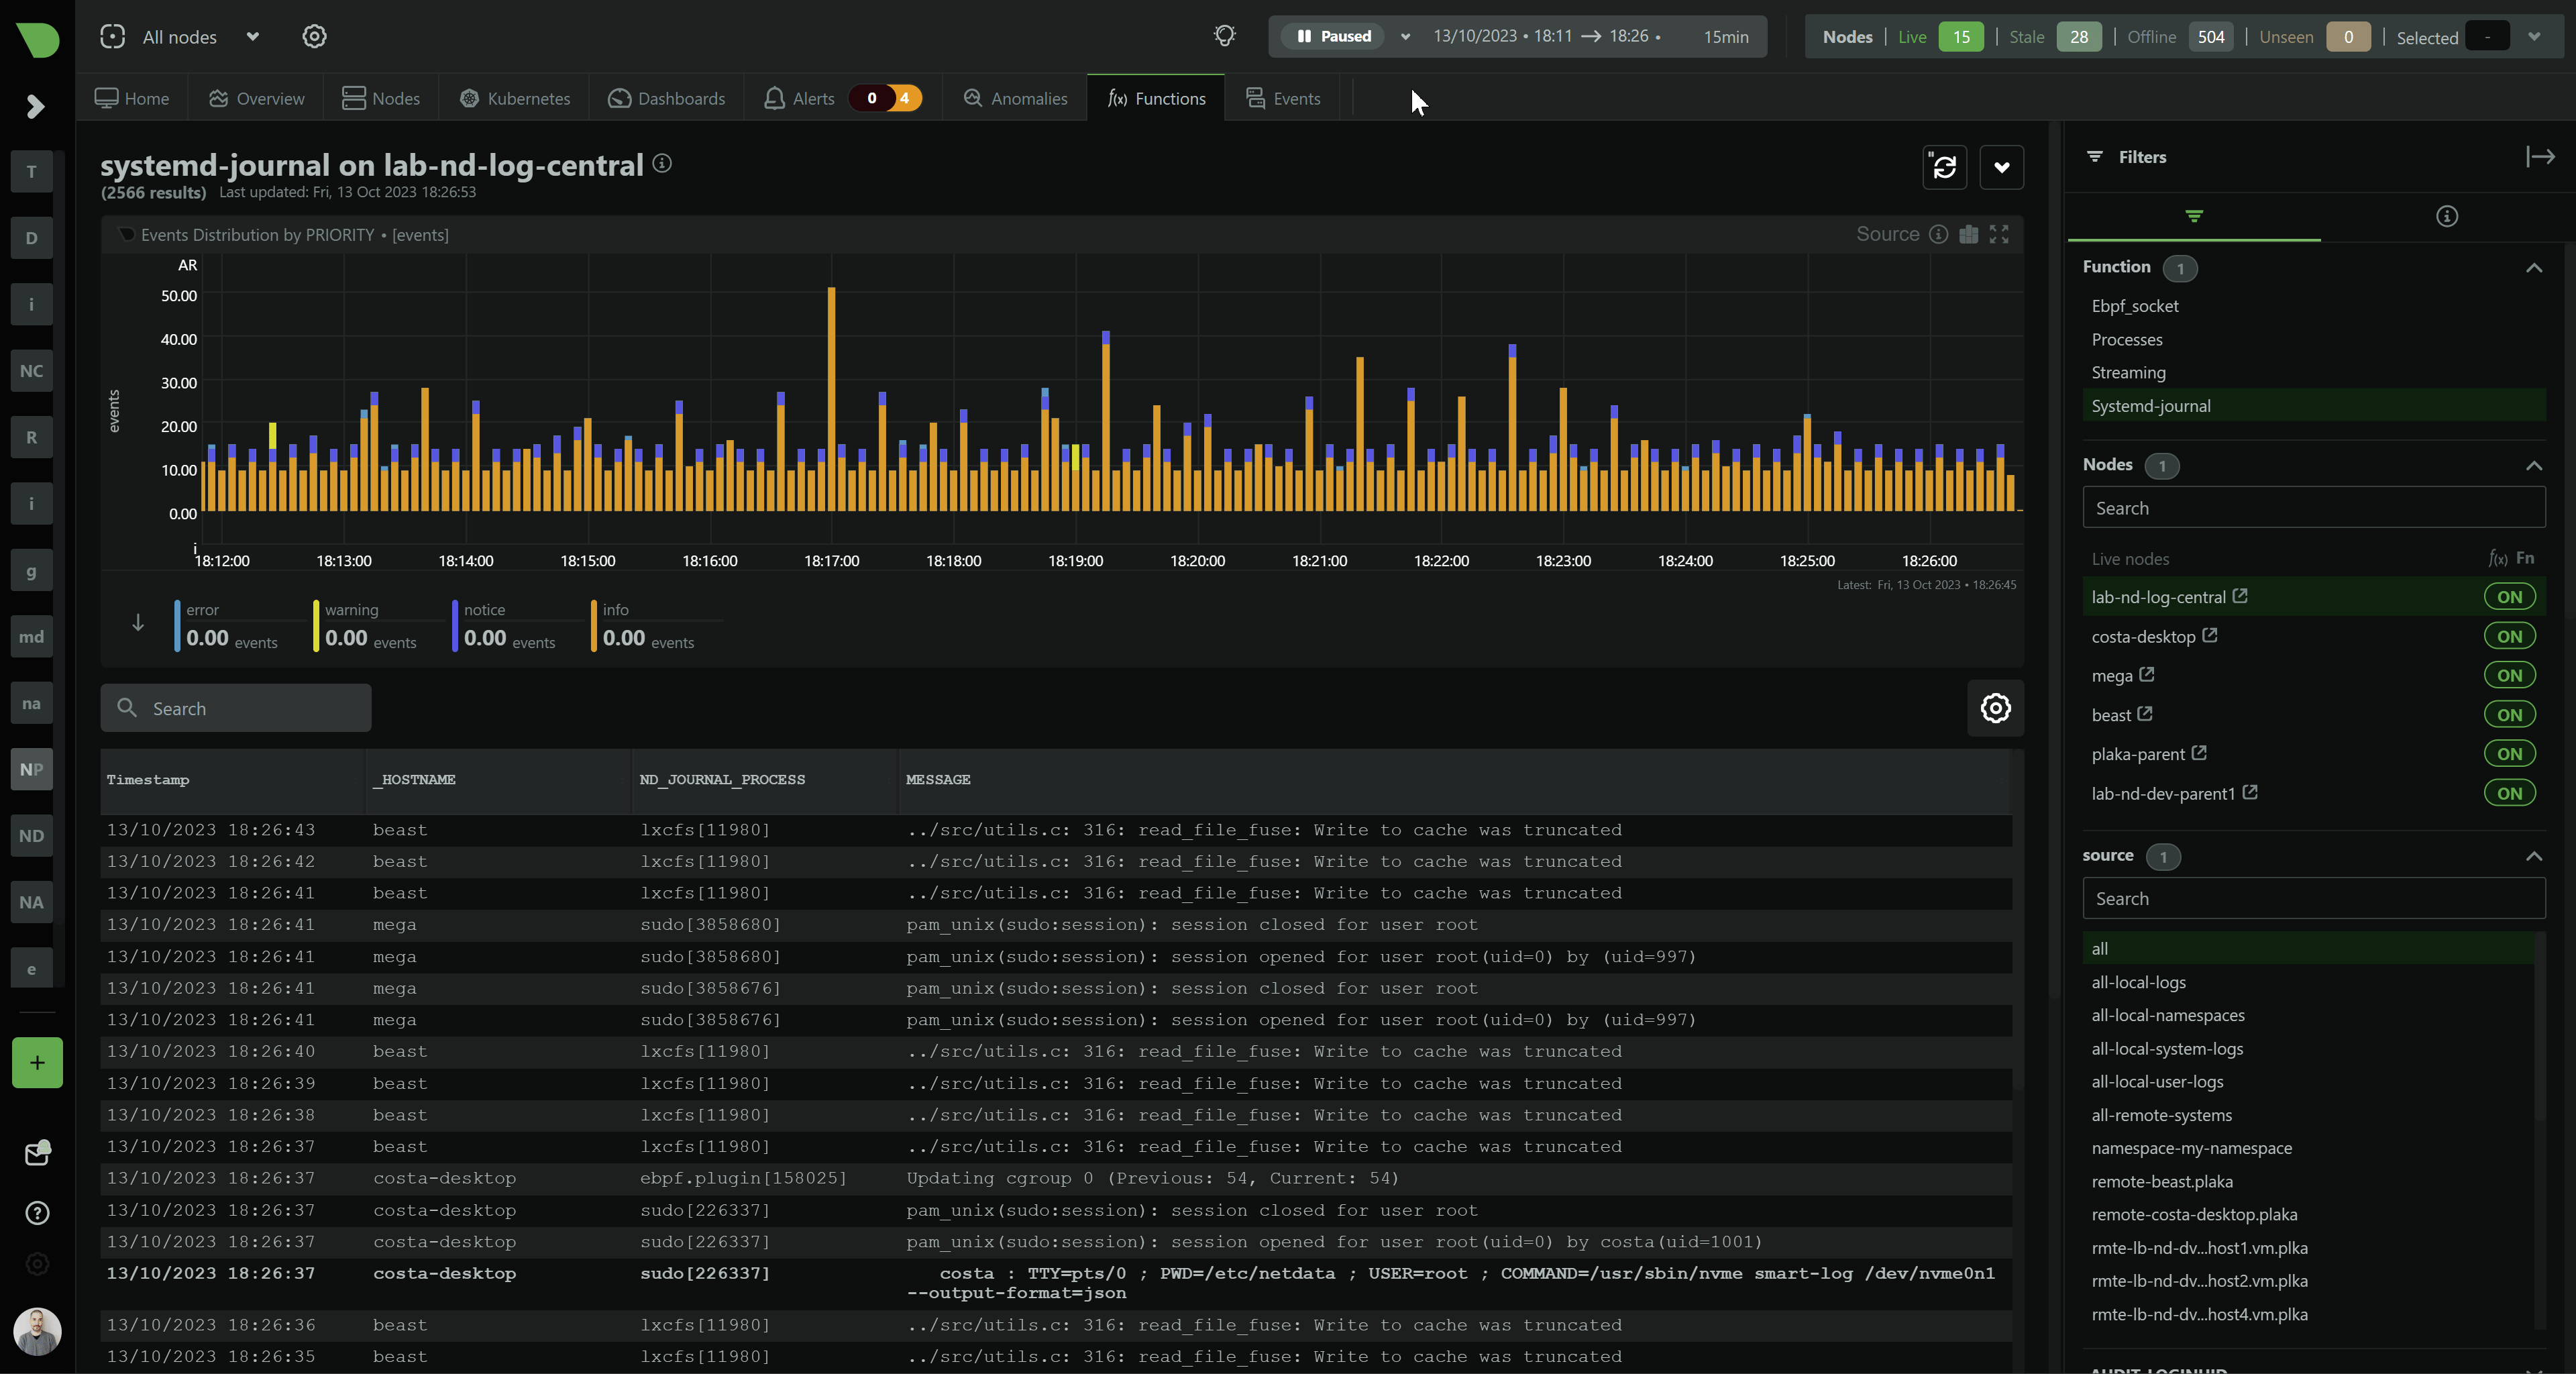The width and height of the screenshot is (2576, 1374).
Task: Click the log Search input field
Action: click(236, 708)
